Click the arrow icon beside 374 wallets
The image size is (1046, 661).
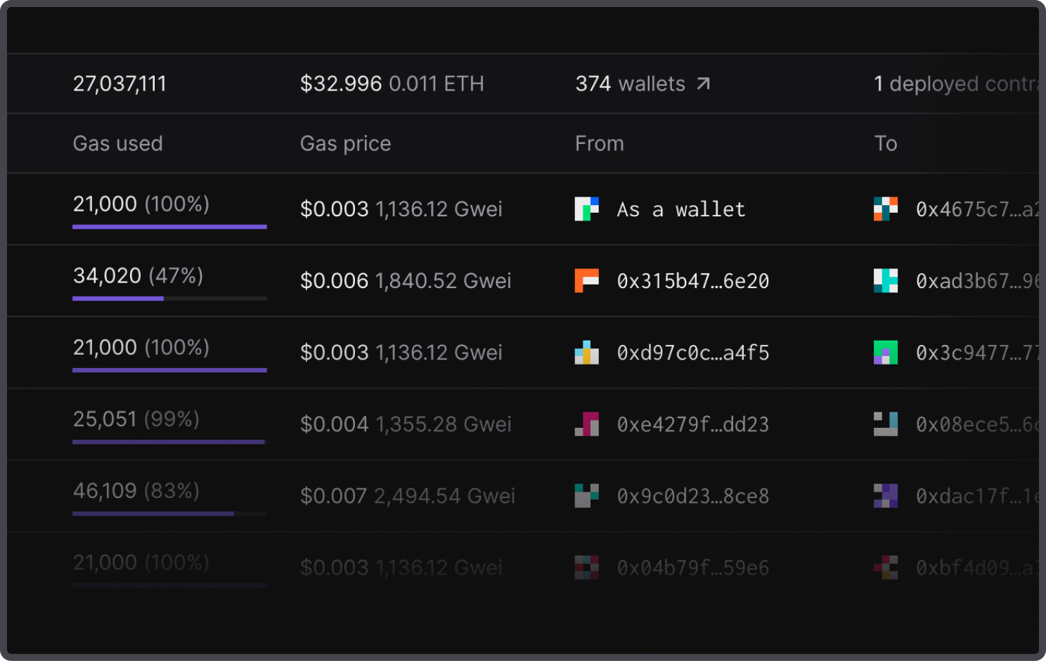point(703,84)
